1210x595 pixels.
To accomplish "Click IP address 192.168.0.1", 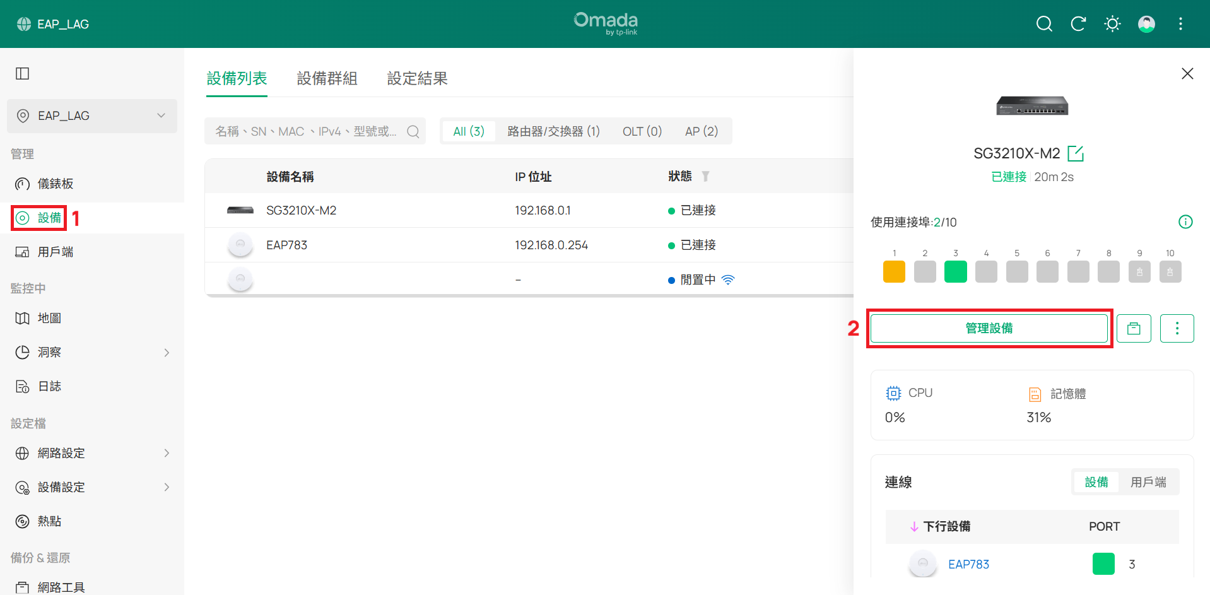I will pyautogui.click(x=543, y=210).
